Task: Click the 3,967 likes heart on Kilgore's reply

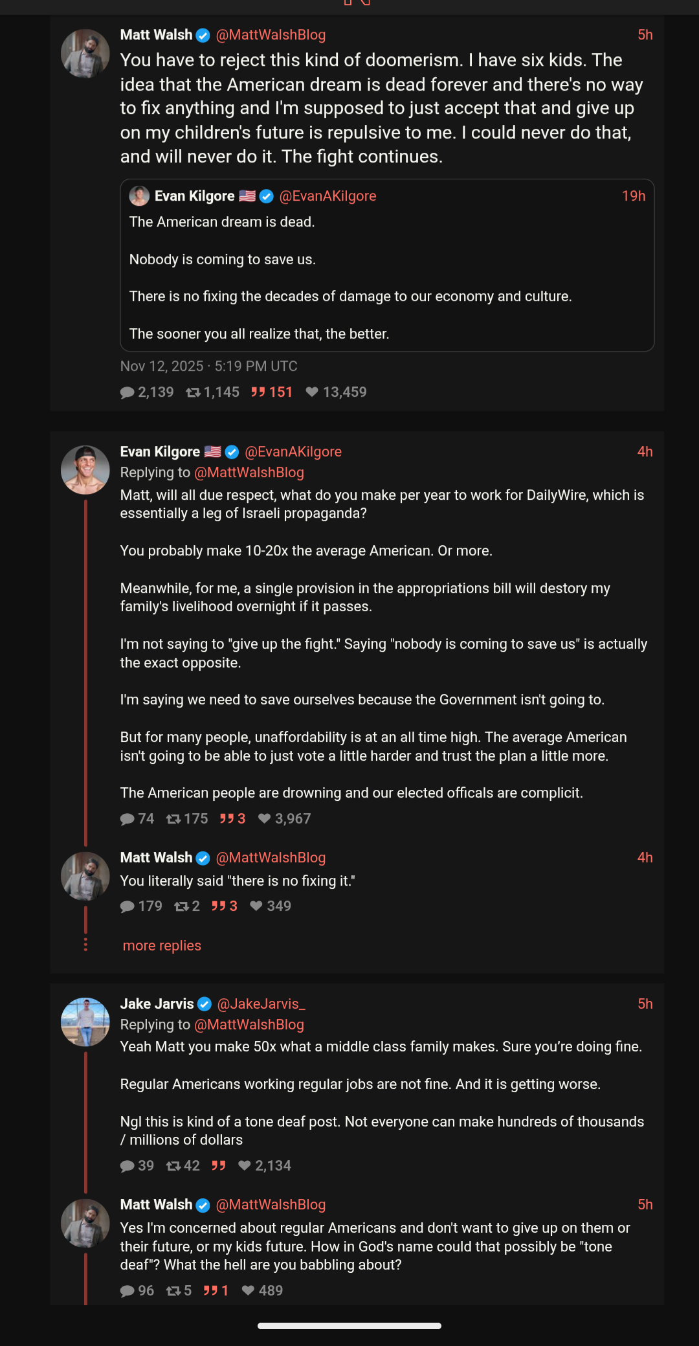Action: click(x=264, y=819)
